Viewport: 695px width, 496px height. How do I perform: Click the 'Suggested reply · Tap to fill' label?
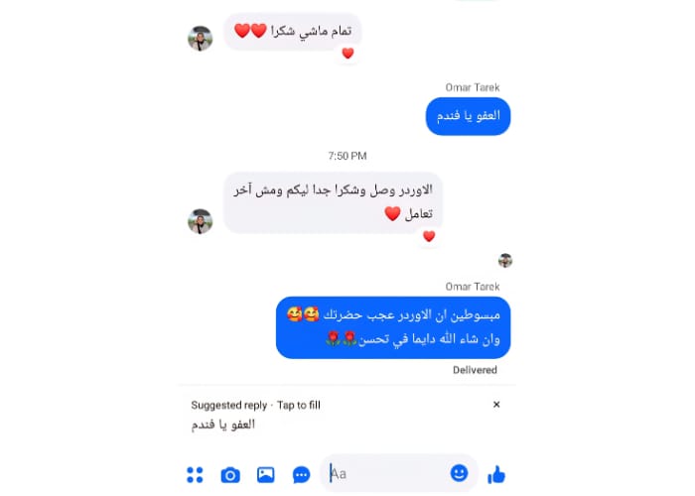(x=256, y=405)
